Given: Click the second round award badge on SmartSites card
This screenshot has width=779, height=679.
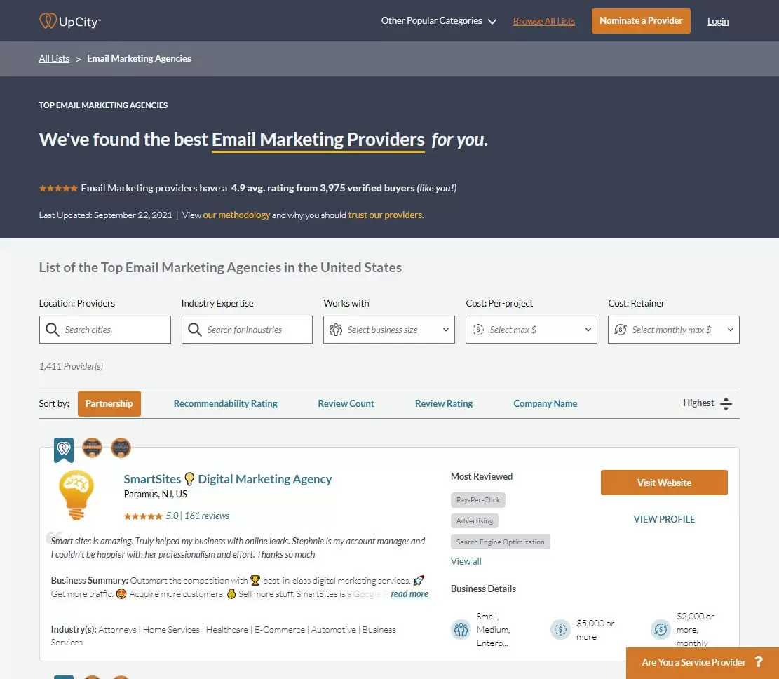Looking at the screenshot, I should (121, 448).
